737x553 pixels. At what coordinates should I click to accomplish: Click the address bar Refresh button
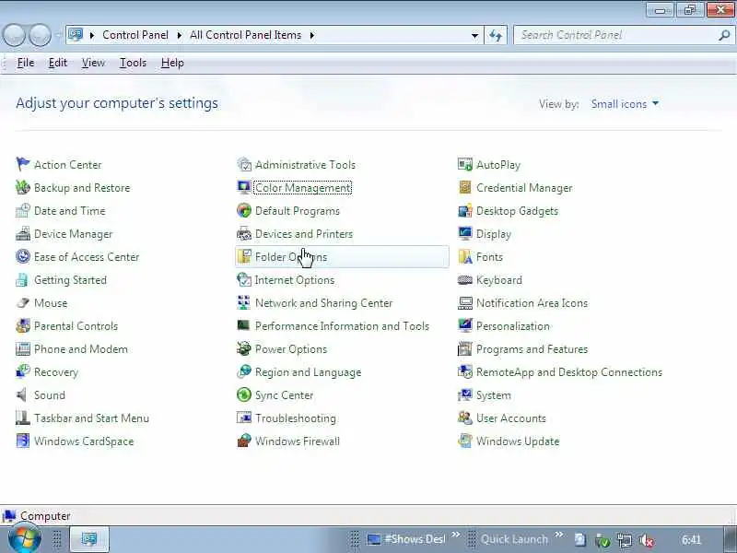496,35
